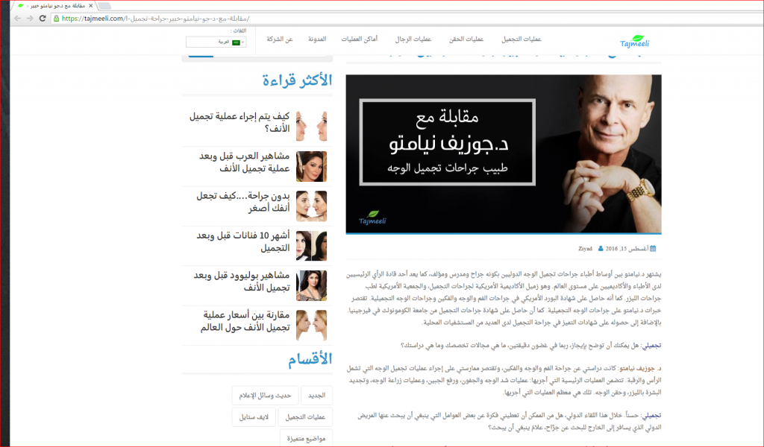Open article بدون جراحة كيف تجعل أنفك أصغر
Image resolution: width=764 pixels, height=447 pixels.
click(242, 202)
